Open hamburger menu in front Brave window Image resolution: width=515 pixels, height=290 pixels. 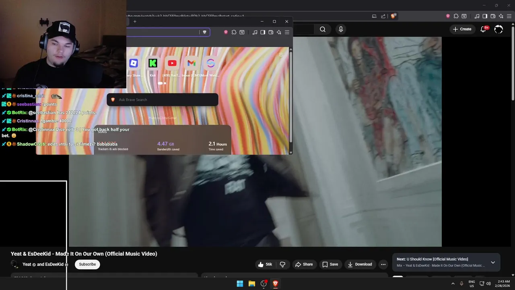[x=287, y=32]
